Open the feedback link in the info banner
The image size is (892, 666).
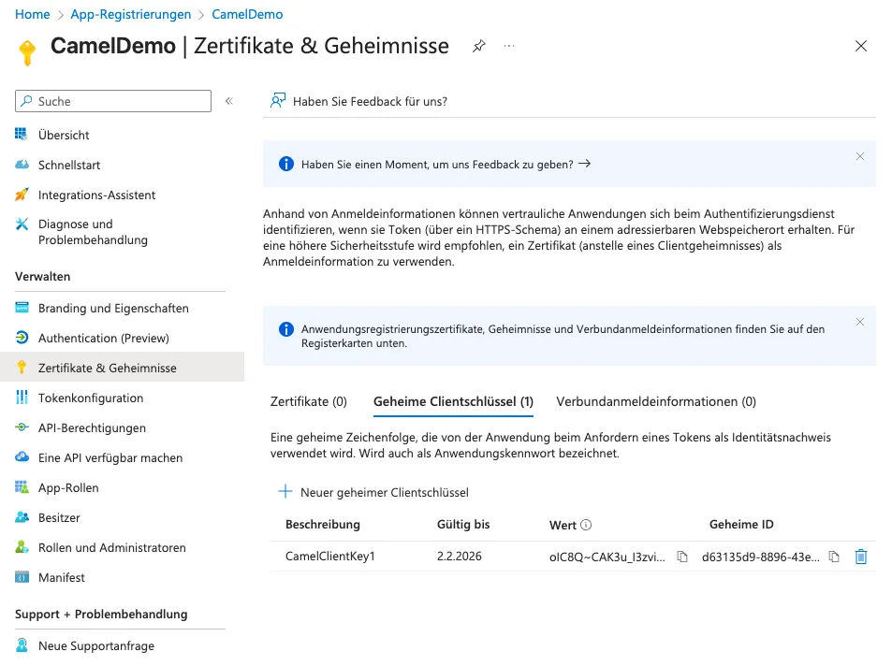(446, 165)
